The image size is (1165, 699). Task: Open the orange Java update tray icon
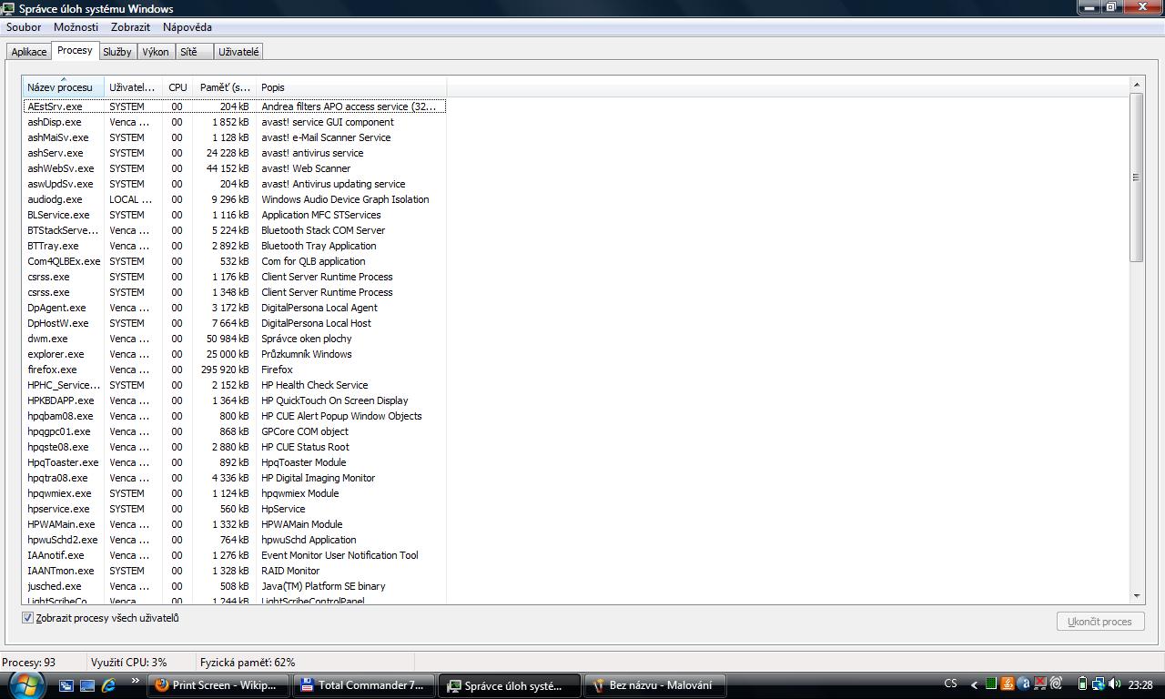[1008, 684]
